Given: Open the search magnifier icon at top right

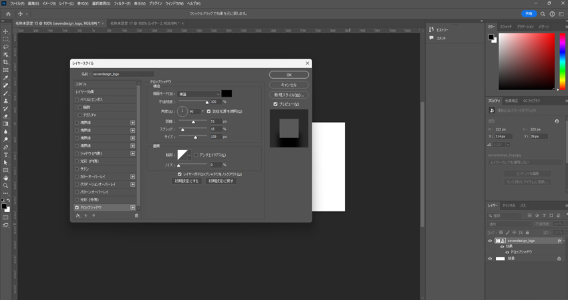Looking at the screenshot, I should point(543,14).
